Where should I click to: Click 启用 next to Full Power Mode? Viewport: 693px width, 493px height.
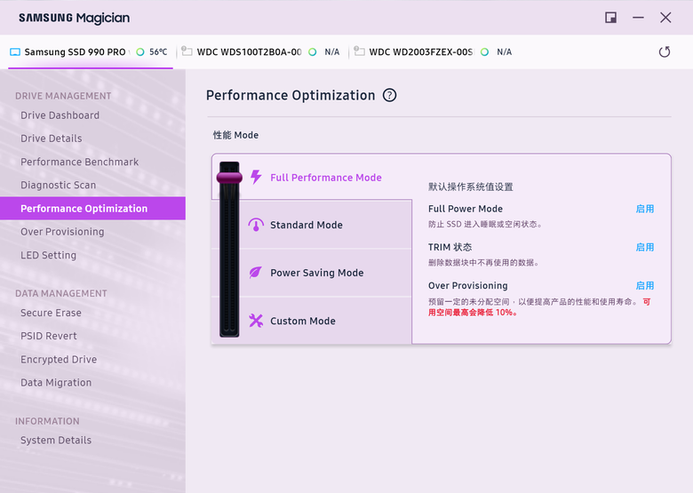pyautogui.click(x=645, y=209)
